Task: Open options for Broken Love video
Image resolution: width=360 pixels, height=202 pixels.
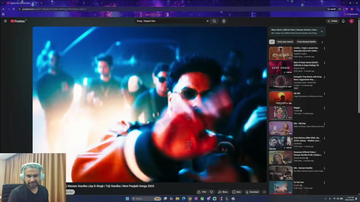Action: pyautogui.click(x=324, y=138)
